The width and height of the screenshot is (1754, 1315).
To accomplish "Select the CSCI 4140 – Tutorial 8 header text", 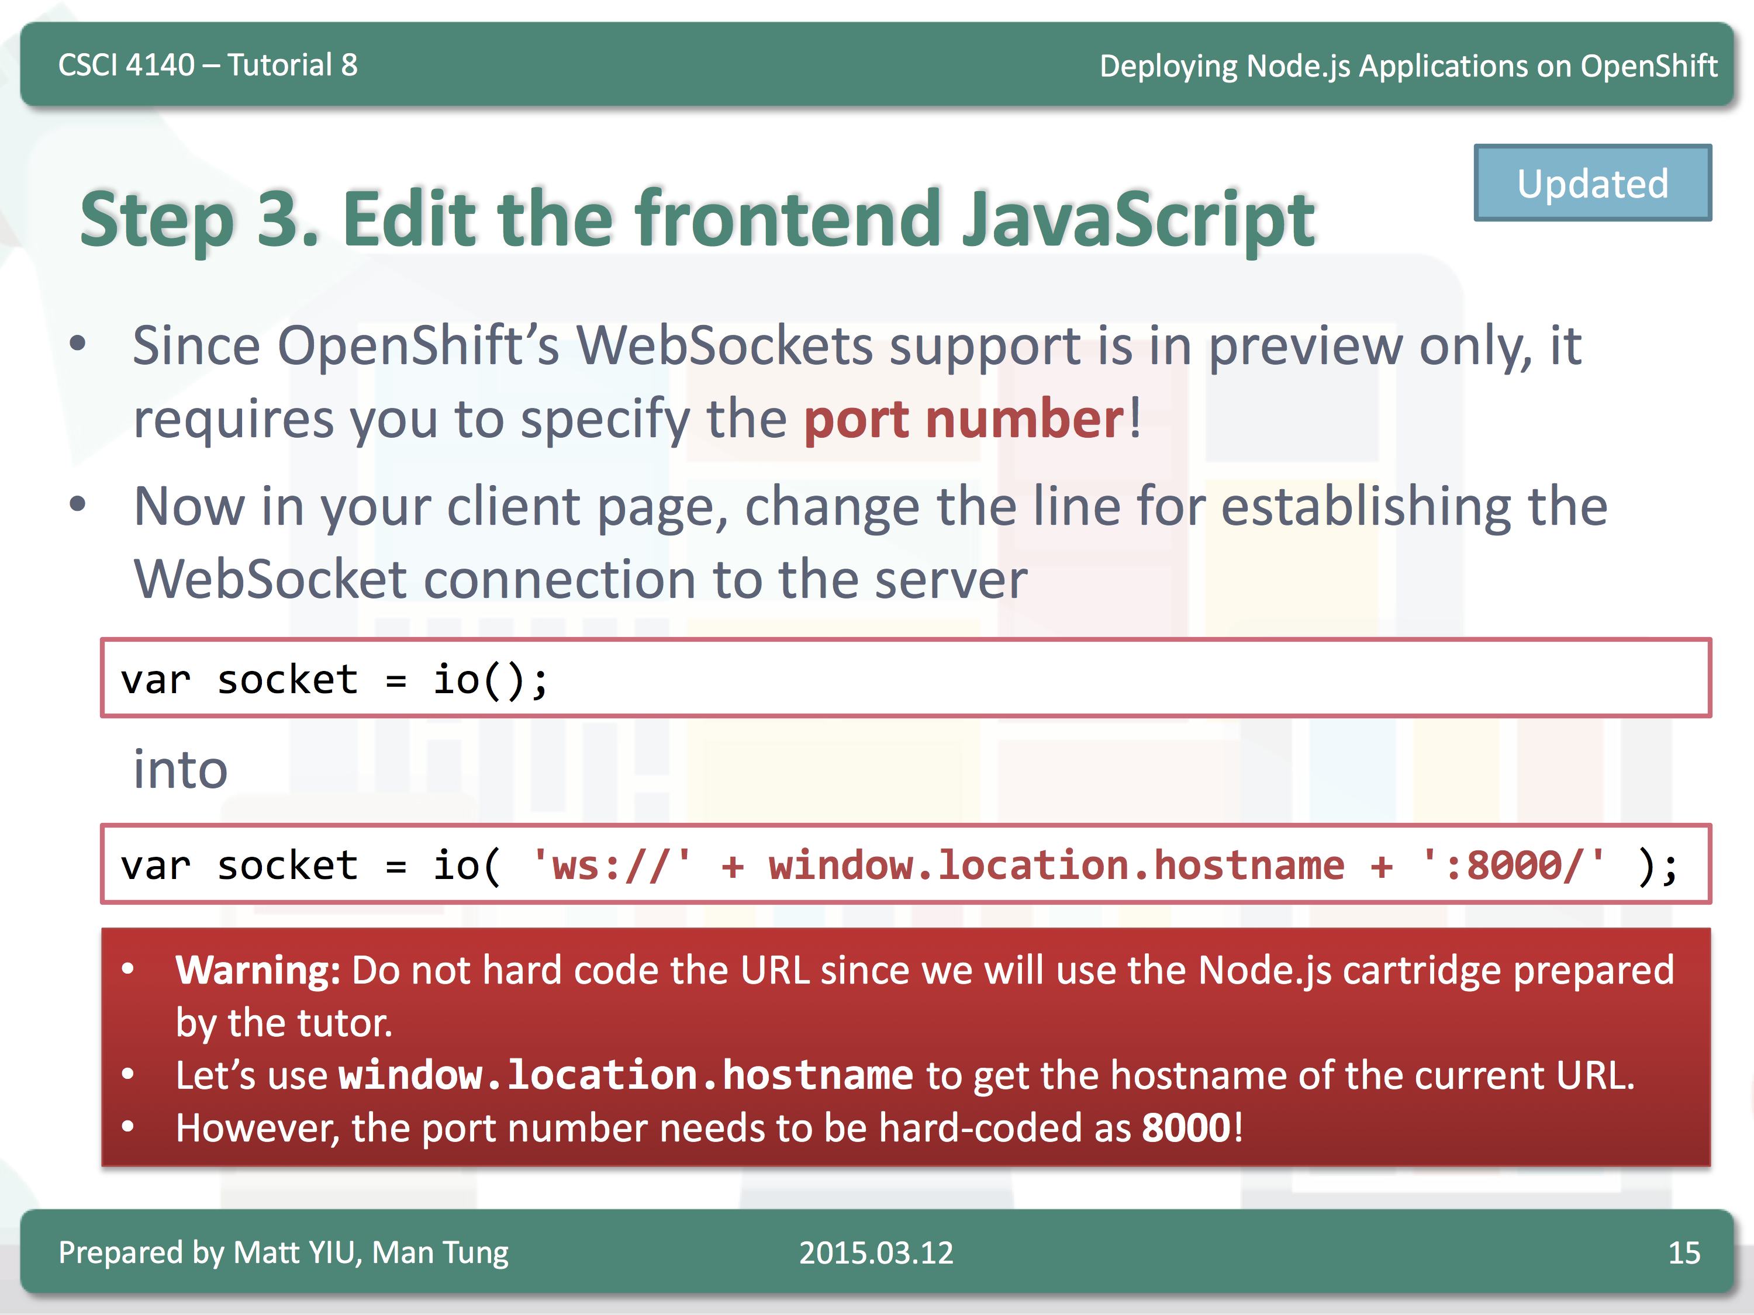I will coord(208,65).
